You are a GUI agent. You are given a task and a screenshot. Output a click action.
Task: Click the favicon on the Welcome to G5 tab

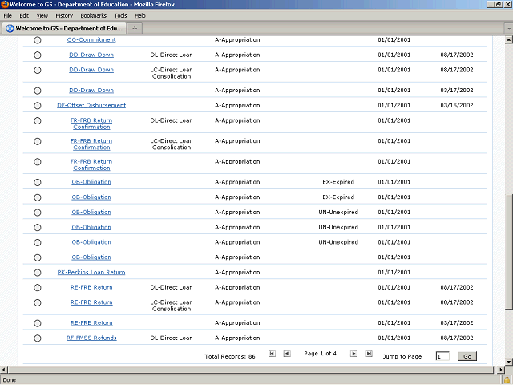click(x=10, y=28)
